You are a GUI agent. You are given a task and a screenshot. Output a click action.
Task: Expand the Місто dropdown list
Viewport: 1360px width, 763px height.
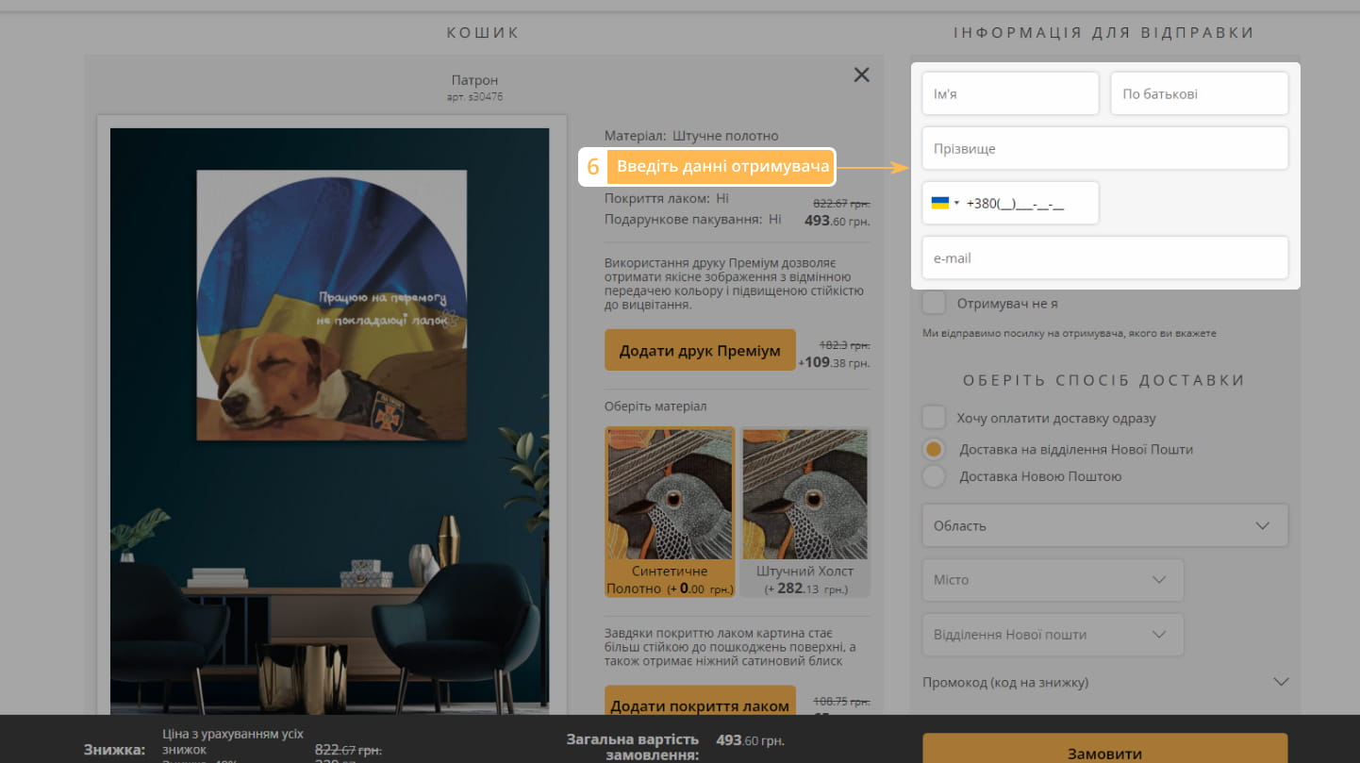pos(1052,580)
